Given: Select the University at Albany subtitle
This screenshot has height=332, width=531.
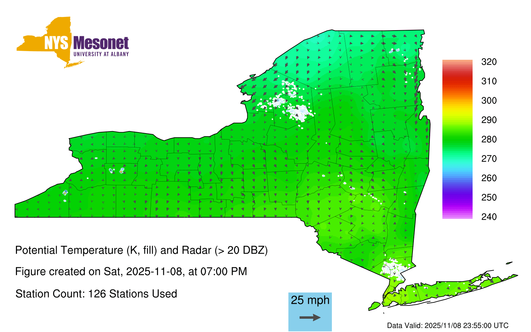Looking at the screenshot, I should [x=101, y=54].
